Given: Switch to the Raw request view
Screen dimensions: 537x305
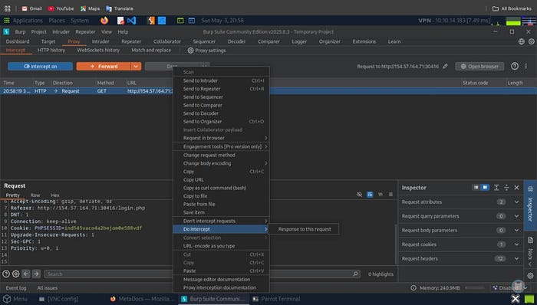Looking at the screenshot, I should [x=35, y=195].
